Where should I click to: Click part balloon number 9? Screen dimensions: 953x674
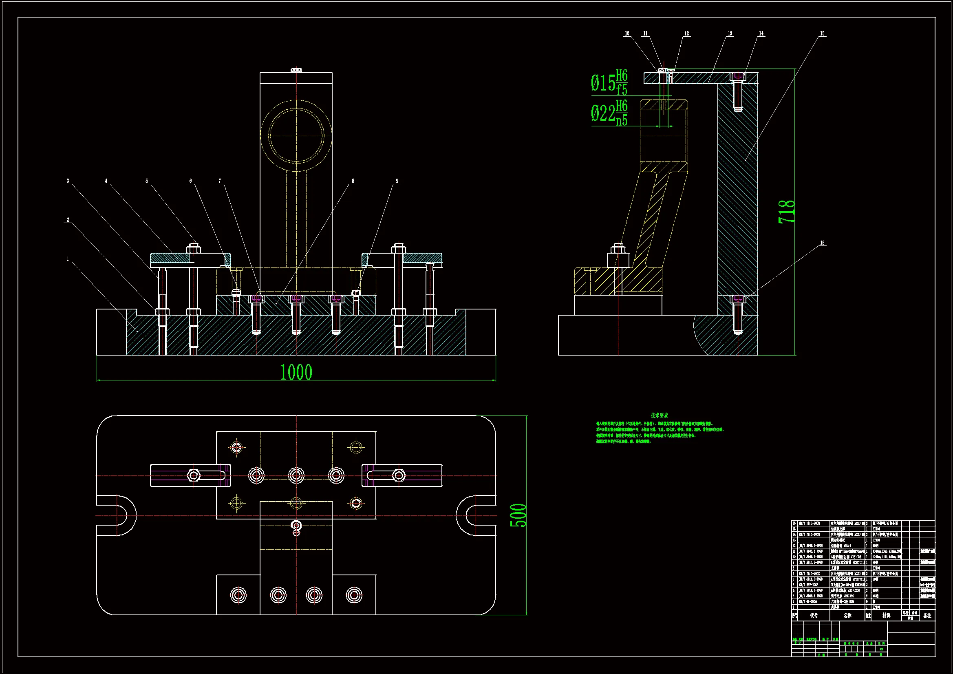coord(397,181)
